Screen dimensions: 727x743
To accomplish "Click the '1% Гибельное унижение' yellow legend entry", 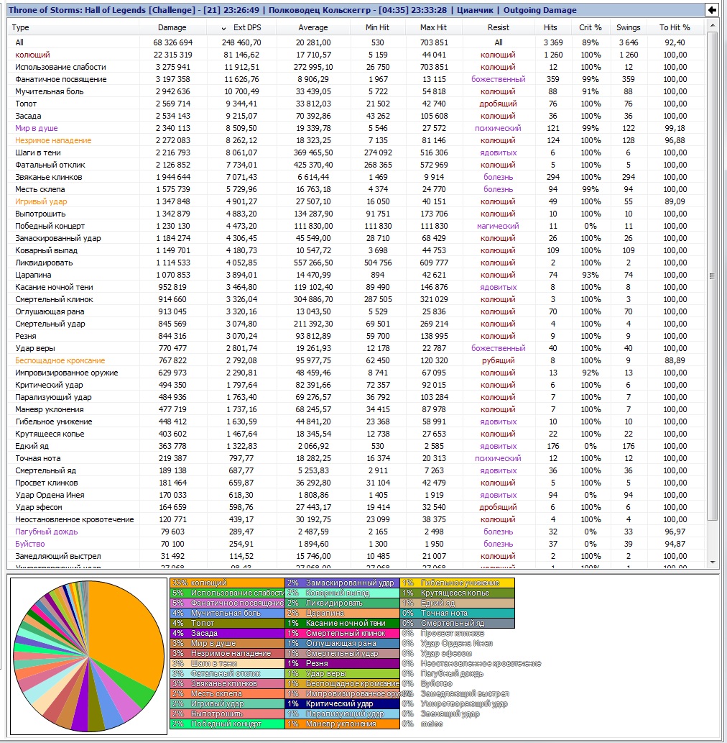I will (x=457, y=583).
